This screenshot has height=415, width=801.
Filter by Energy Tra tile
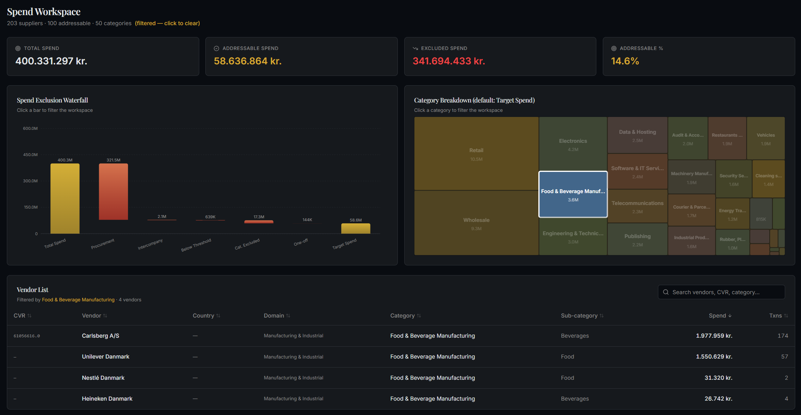coord(733,214)
